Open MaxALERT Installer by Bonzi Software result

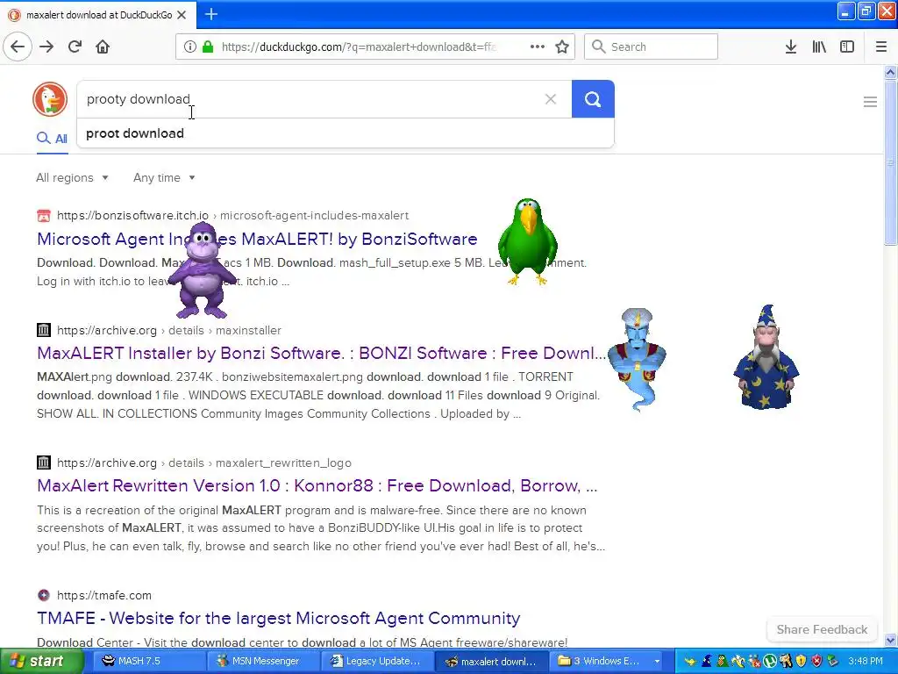(321, 353)
